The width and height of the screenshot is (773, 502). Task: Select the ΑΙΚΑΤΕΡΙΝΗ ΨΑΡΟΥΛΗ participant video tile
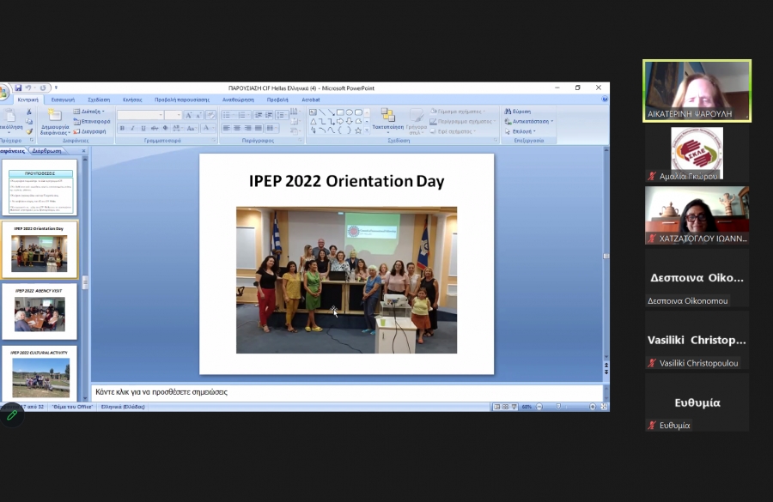(697, 91)
